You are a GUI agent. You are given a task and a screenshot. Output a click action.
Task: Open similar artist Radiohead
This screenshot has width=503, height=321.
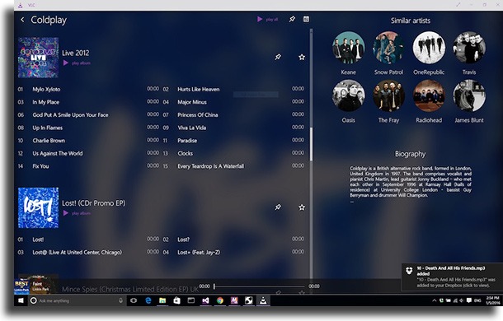429,95
